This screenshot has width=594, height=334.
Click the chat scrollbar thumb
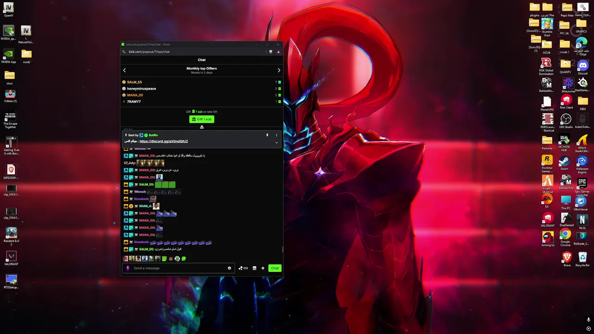pos(282,250)
